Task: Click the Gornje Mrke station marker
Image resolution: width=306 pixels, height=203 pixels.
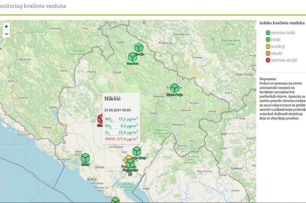Action: pyautogui.click(x=137, y=151)
